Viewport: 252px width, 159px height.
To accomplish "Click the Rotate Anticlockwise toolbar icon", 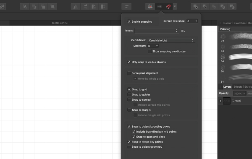I will (94, 7).
